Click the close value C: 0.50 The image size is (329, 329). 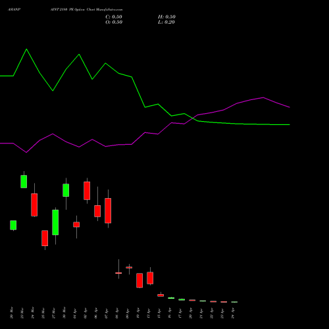[x=114, y=17]
